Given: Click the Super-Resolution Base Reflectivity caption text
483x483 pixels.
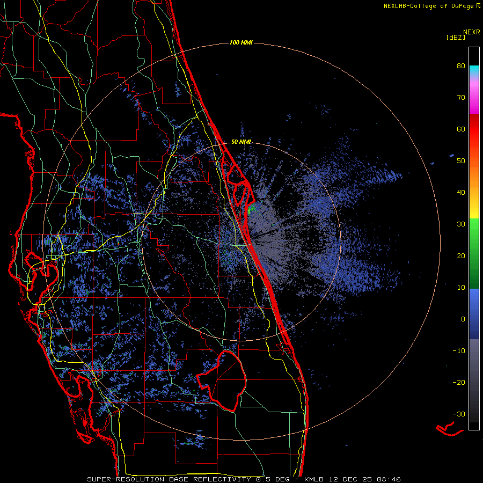Looking at the screenshot, I should pos(188,479).
